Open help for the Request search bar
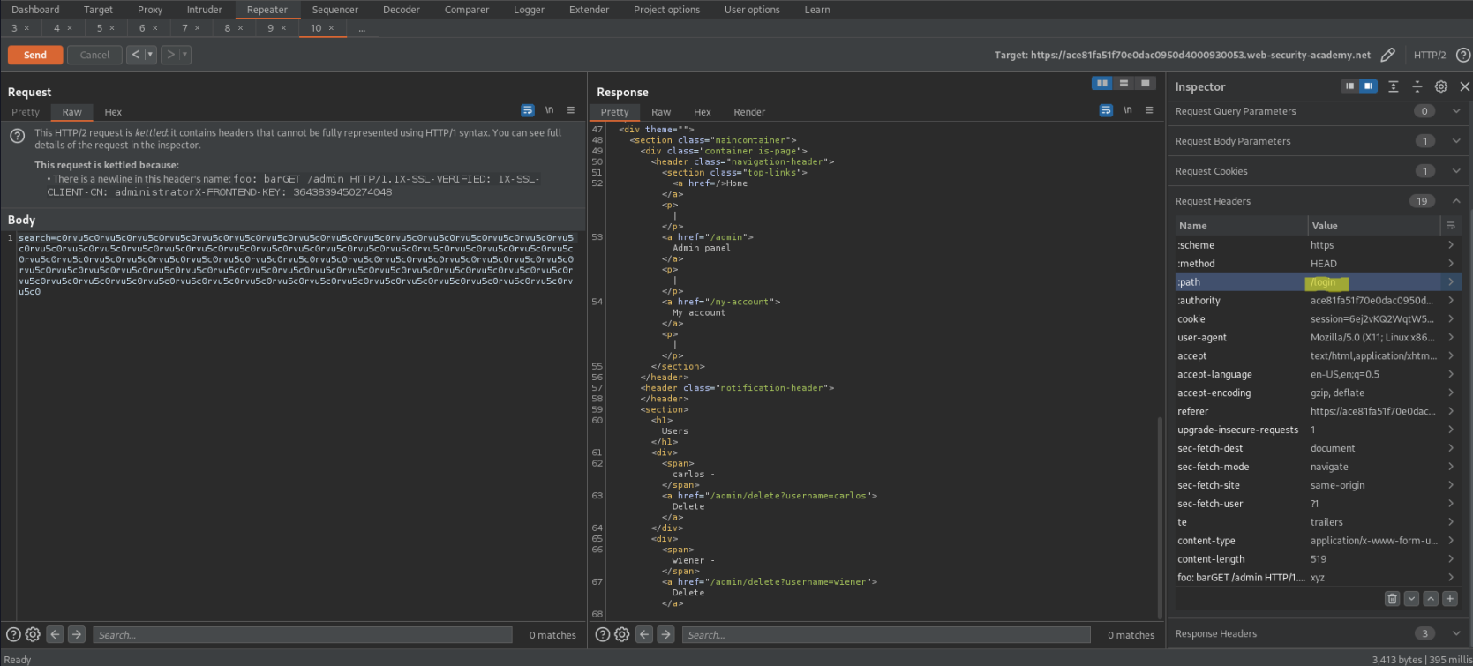The width and height of the screenshot is (1473, 666). pos(13,634)
